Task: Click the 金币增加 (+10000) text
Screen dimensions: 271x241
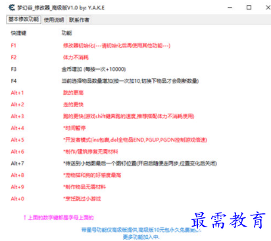Action: click(93, 69)
